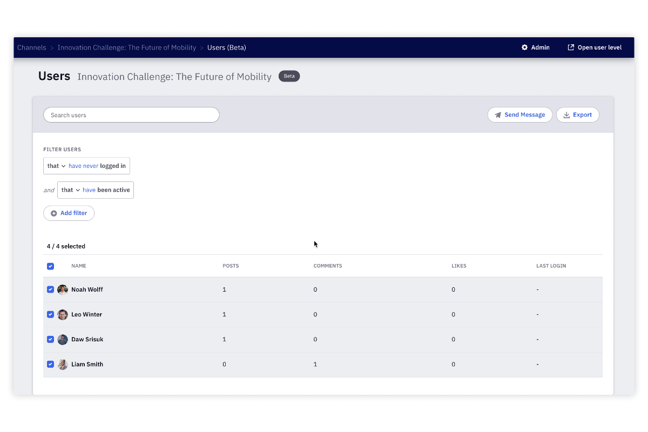Screen dimensions: 648x432
Task: Click the Export download icon
Action: point(566,115)
